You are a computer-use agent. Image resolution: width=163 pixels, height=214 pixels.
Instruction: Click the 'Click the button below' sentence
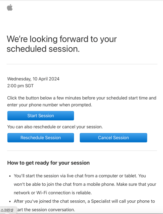82,98
